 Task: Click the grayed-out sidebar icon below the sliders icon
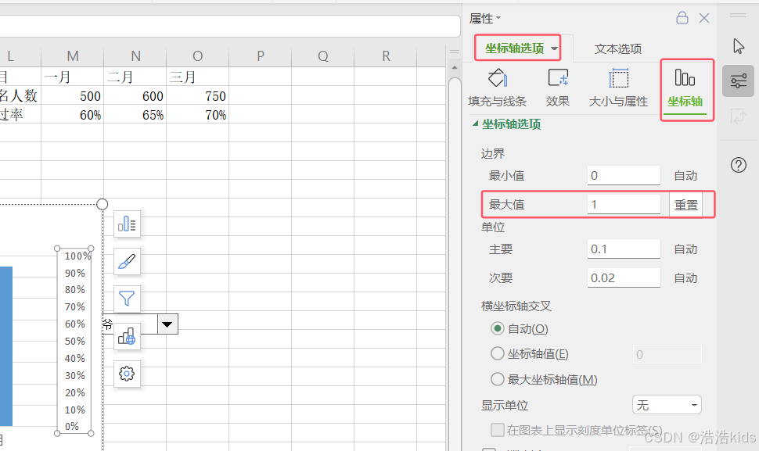[x=738, y=116]
